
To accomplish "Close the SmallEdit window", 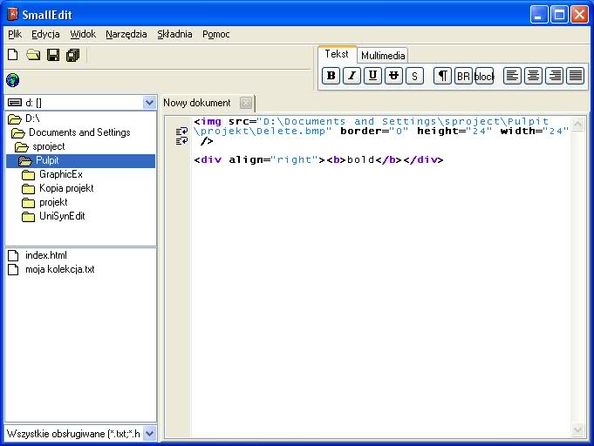I will point(579,15).
